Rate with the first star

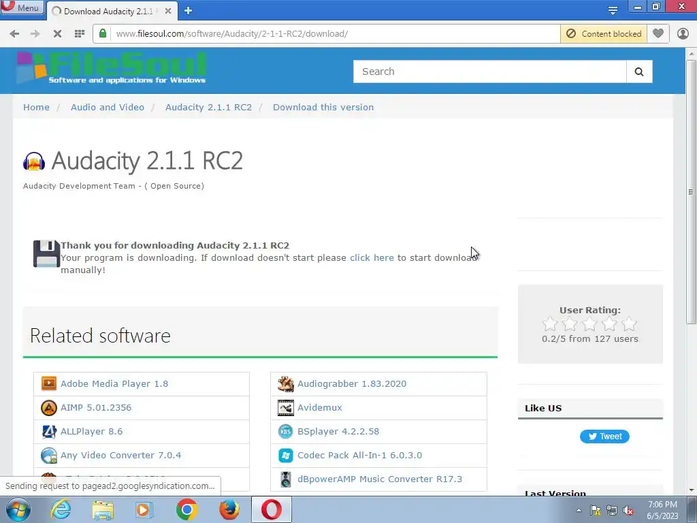tap(550, 323)
